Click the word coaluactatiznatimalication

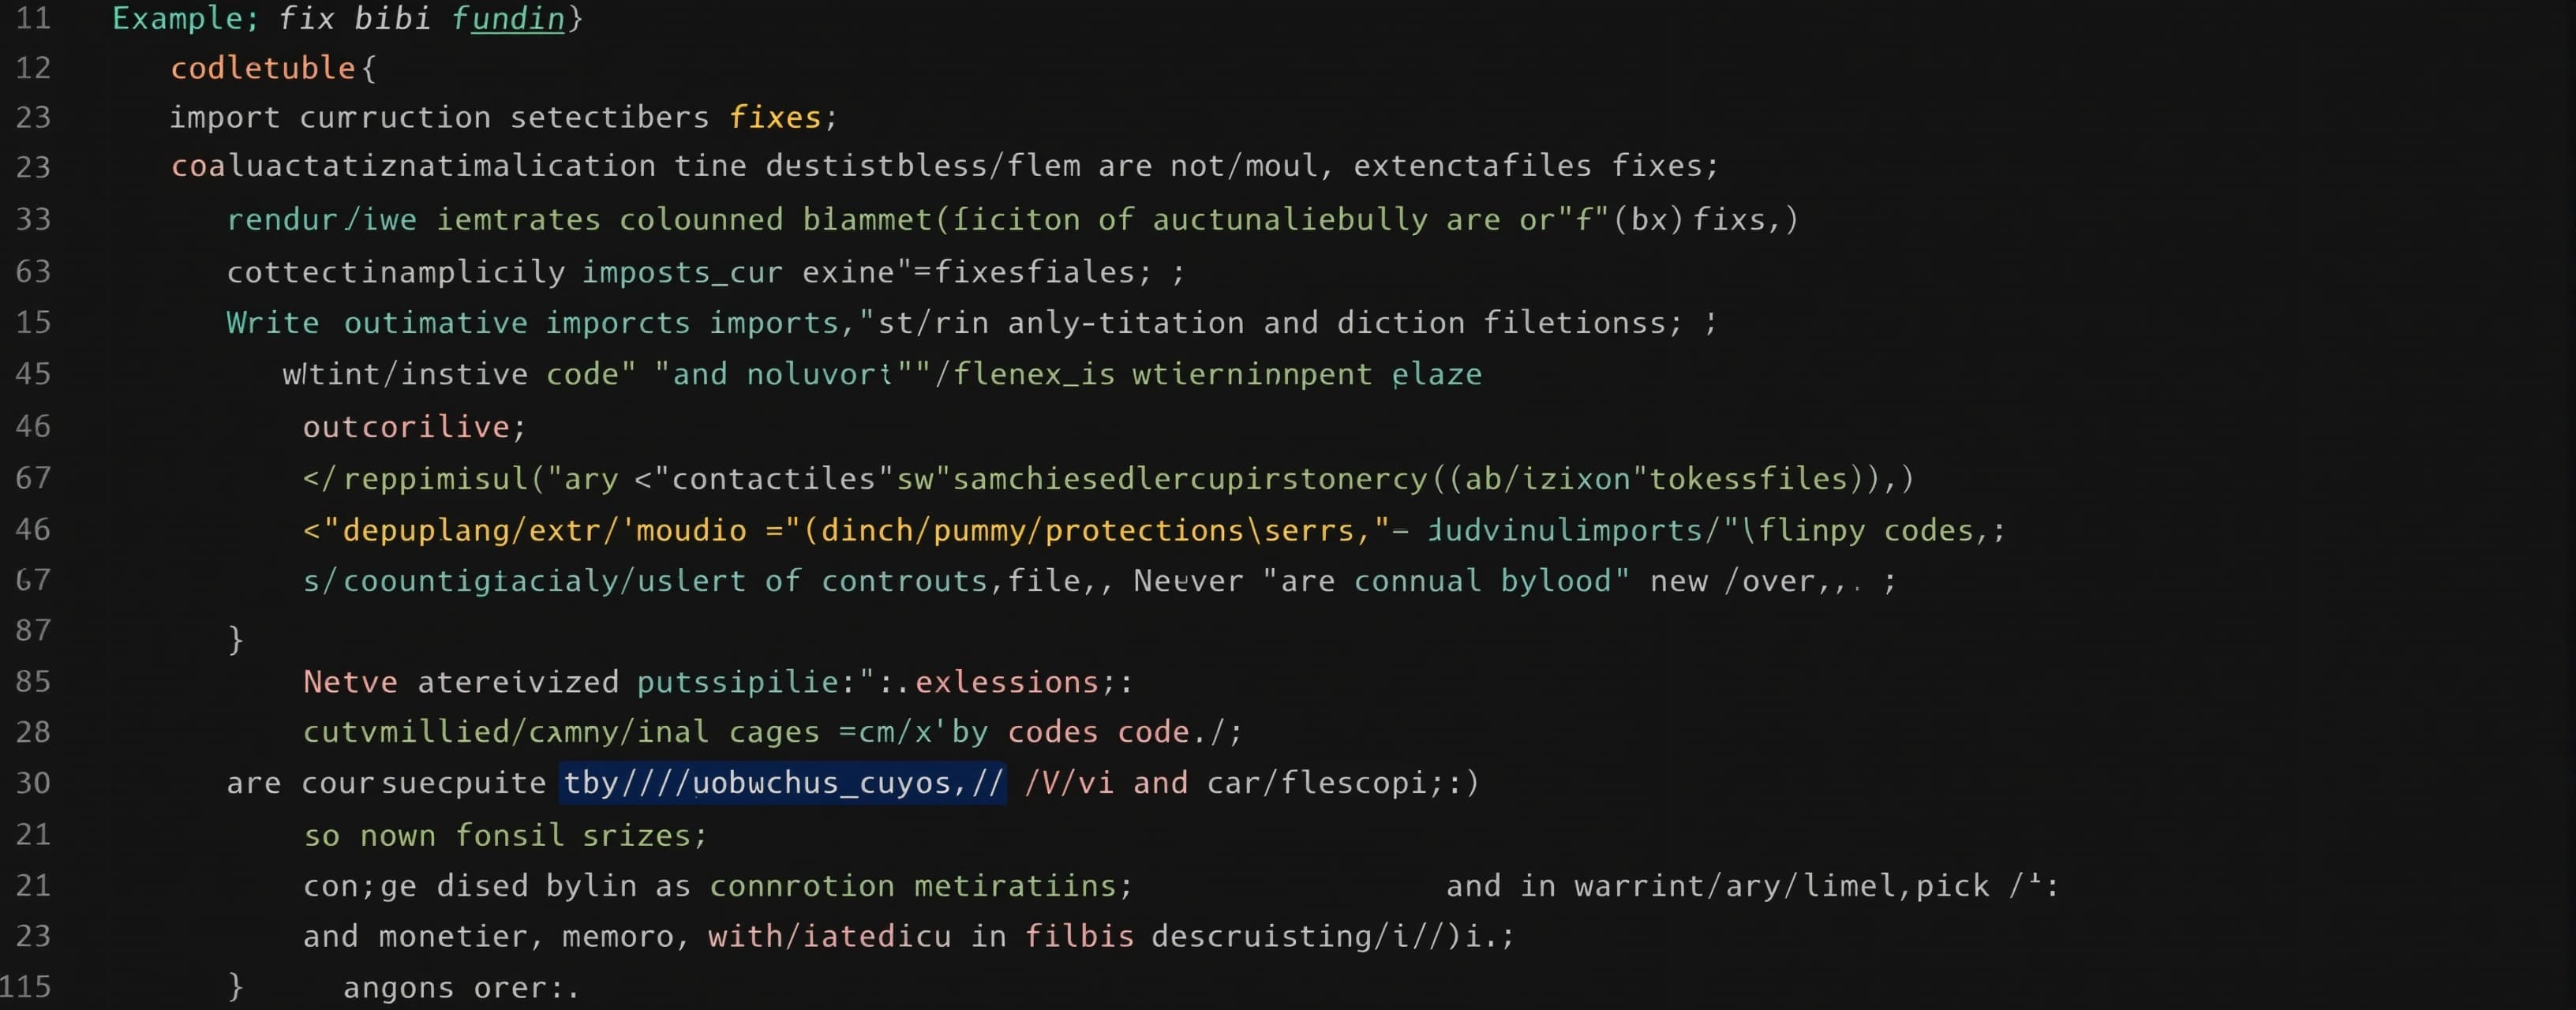tap(413, 166)
